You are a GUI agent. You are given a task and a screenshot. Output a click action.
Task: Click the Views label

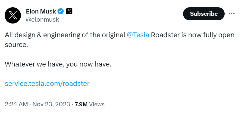pyautogui.click(x=97, y=104)
